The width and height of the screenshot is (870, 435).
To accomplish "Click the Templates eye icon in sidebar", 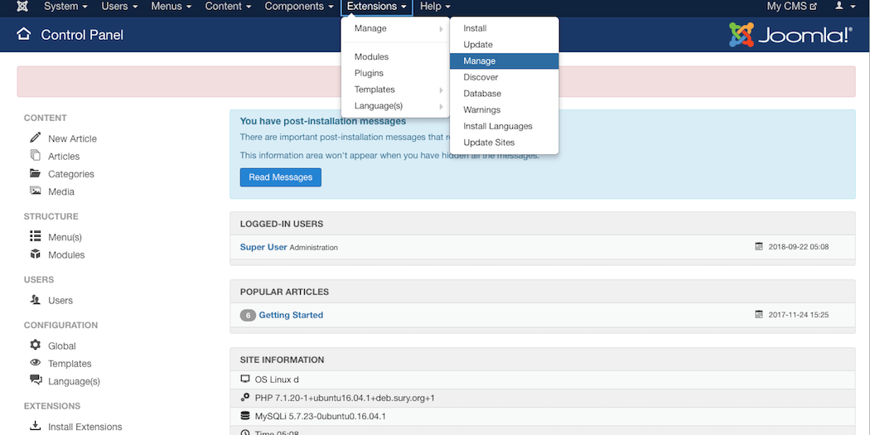I will point(35,363).
